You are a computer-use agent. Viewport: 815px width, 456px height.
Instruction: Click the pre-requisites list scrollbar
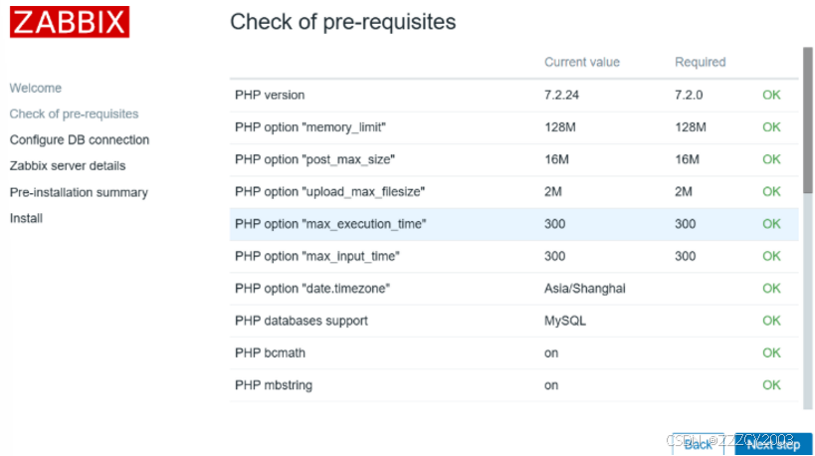pos(807,119)
